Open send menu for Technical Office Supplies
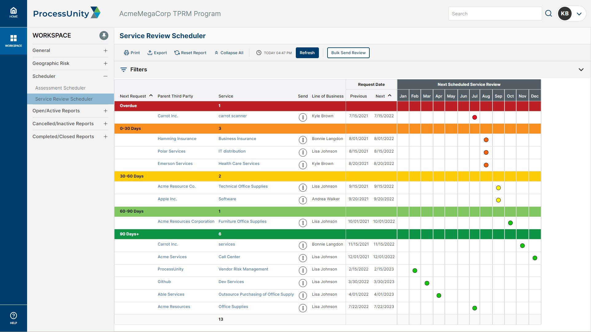591x332 pixels. click(303, 188)
